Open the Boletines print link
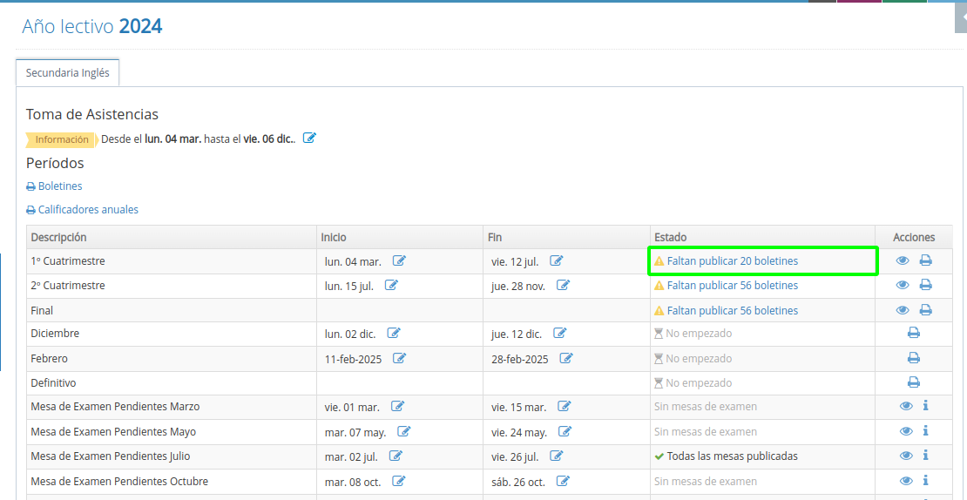The image size is (967, 500). click(x=59, y=186)
